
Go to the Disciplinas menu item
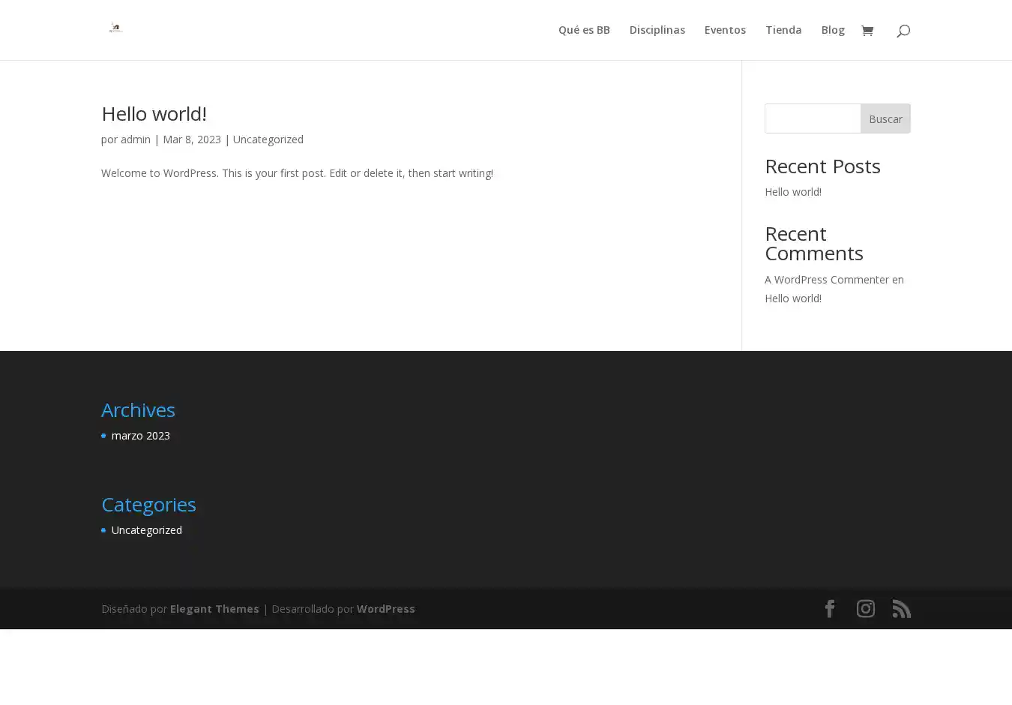pos(657,30)
